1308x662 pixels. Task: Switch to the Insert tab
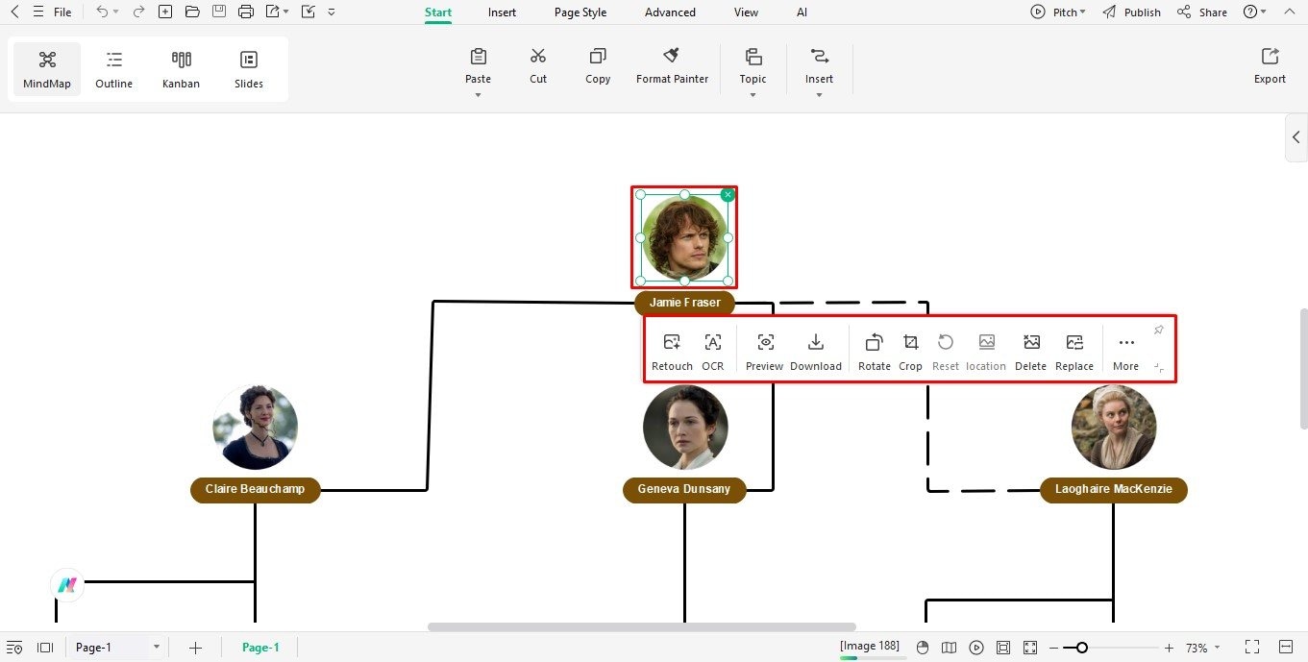pos(502,12)
